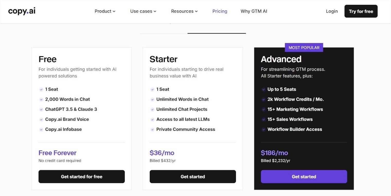Click check icon beside 2k Workflow Credits
391x196 pixels.
point(263,100)
